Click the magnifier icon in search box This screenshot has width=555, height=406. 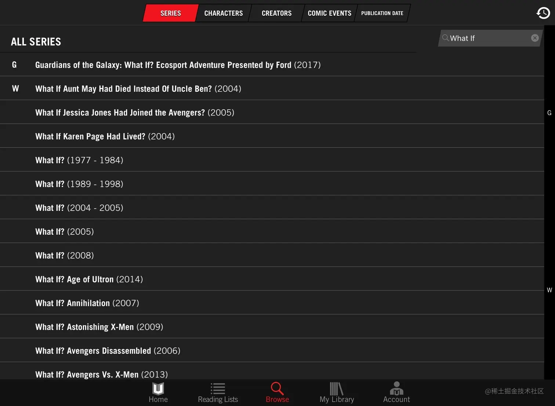(x=445, y=38)
